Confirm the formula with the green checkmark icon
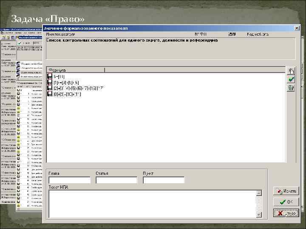Image resolution: width=306 pixels, height=229 pixels. pos(291,79)
